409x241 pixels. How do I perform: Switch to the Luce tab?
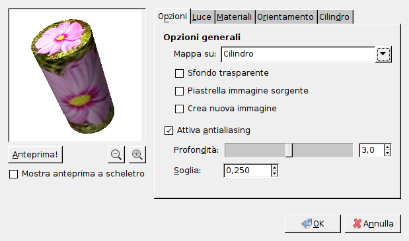[202, 17]
